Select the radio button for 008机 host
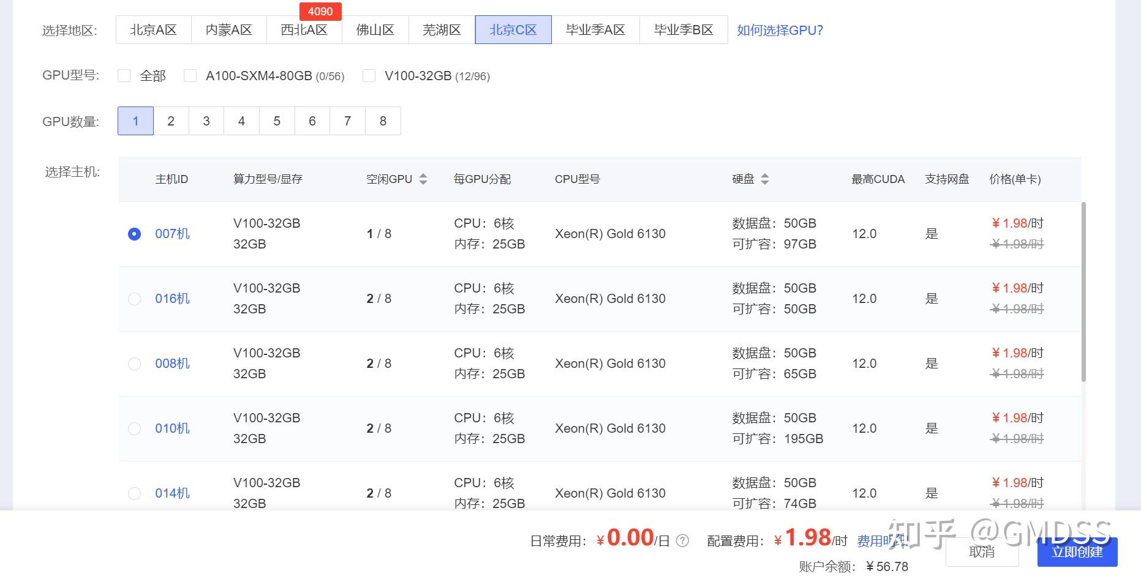This screenshot has width=1141, height=579. point(135,364)
